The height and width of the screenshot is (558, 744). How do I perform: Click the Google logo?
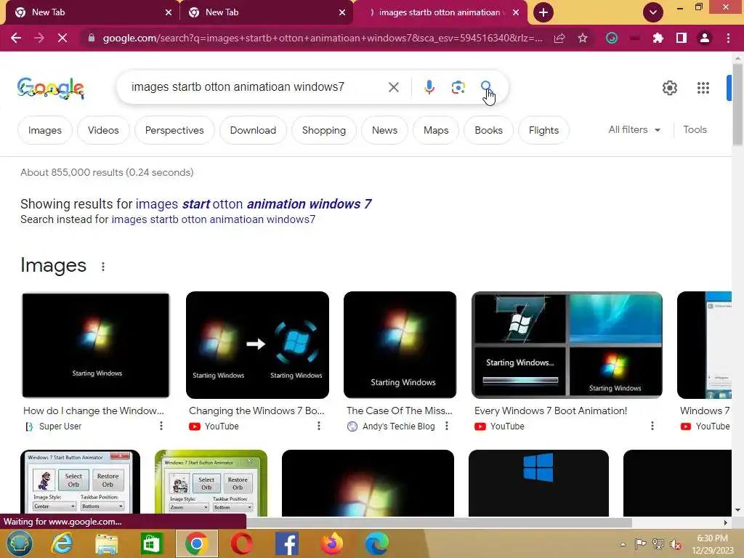coord(51,88)
